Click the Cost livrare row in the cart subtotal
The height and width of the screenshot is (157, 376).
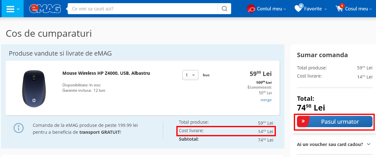[x=226, y=131]
